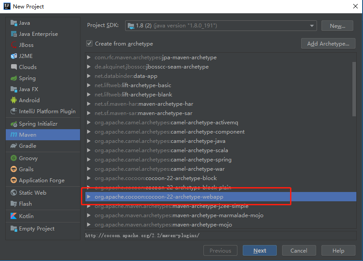Choose the Spring leaf icon
363x261 pixels.
14,78
